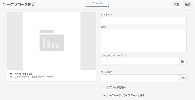Click the ローンチをリクエスト card title

pos(22,74)
